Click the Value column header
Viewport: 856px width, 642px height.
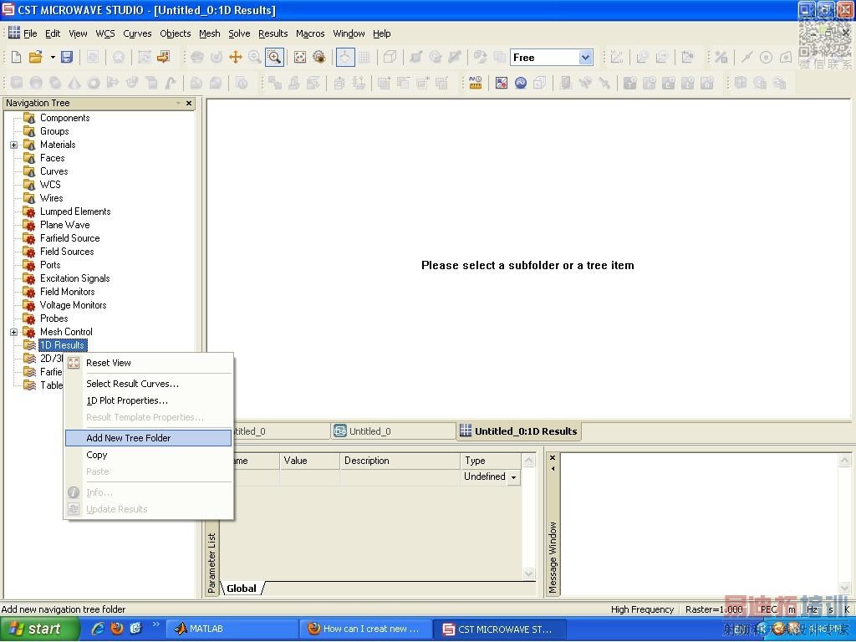click(309, 461)
